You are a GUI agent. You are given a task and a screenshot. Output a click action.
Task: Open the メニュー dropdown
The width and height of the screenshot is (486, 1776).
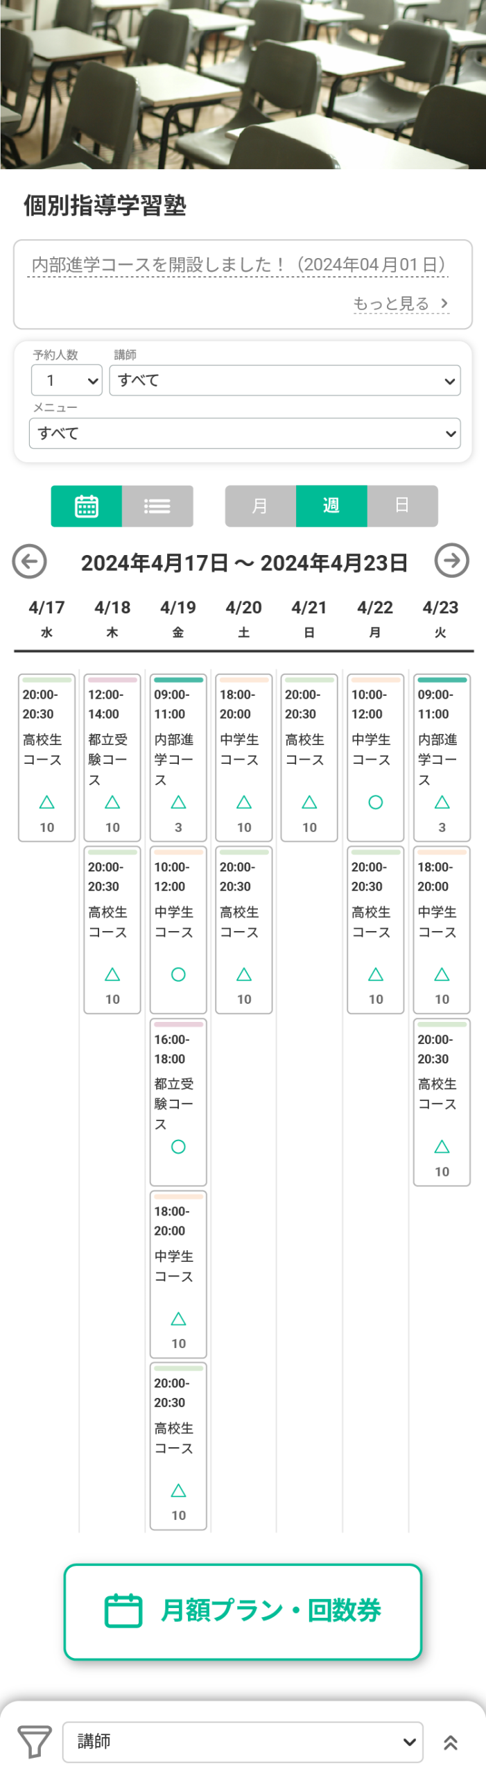pos(244,434)
